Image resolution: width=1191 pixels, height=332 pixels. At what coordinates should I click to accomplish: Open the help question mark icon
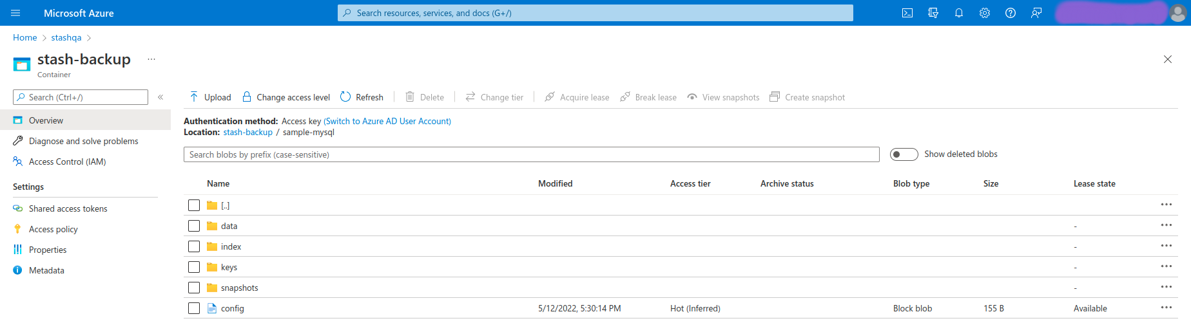[x=1011, y=13]
